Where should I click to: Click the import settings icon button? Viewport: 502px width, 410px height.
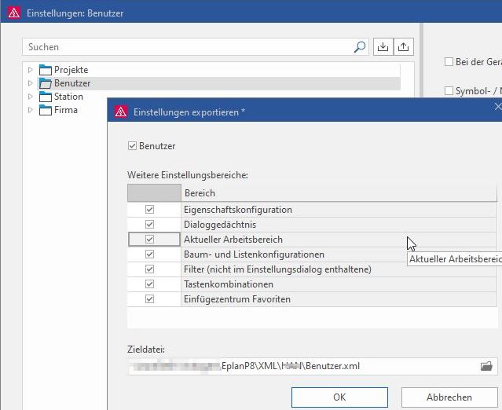click(x=383, y=47)
